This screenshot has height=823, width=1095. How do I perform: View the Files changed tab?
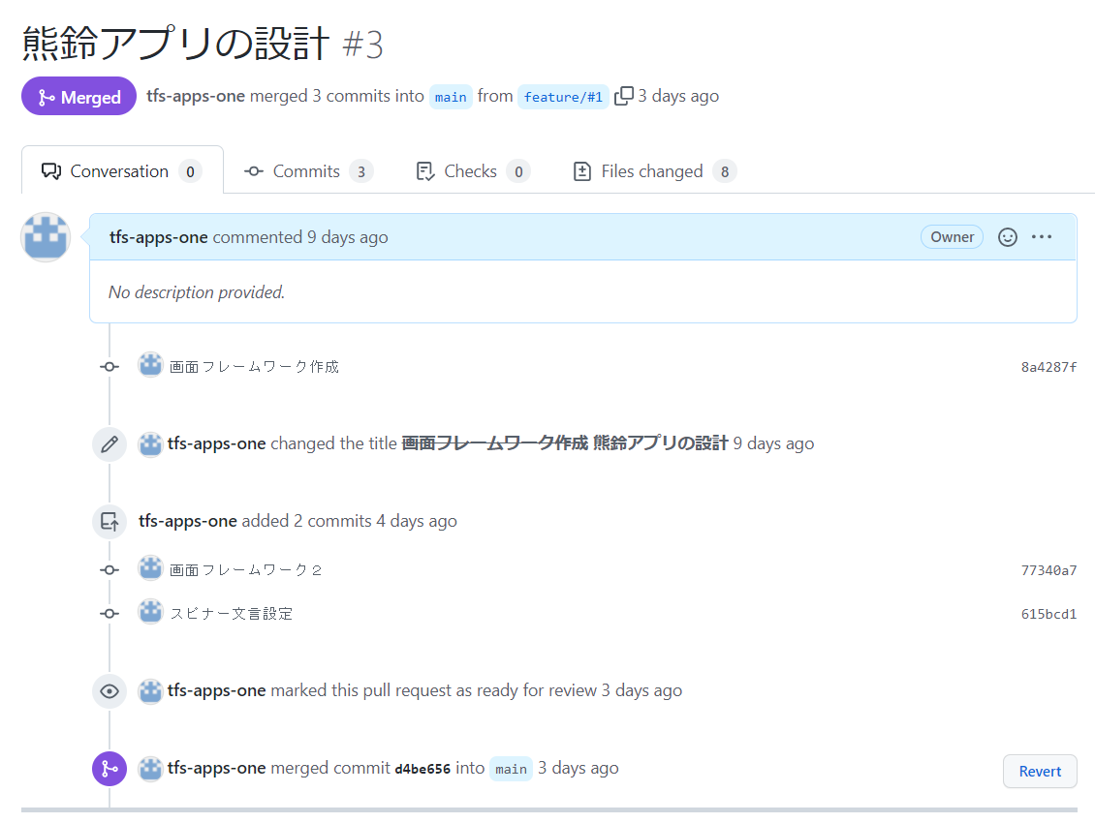654,171
